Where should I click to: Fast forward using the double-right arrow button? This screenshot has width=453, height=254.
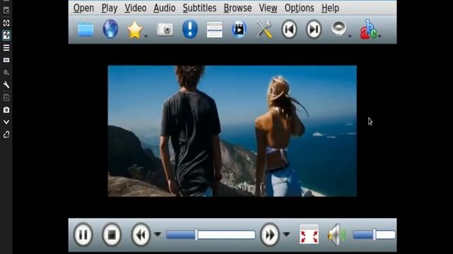pyautogui.click(x=270, y=235)
